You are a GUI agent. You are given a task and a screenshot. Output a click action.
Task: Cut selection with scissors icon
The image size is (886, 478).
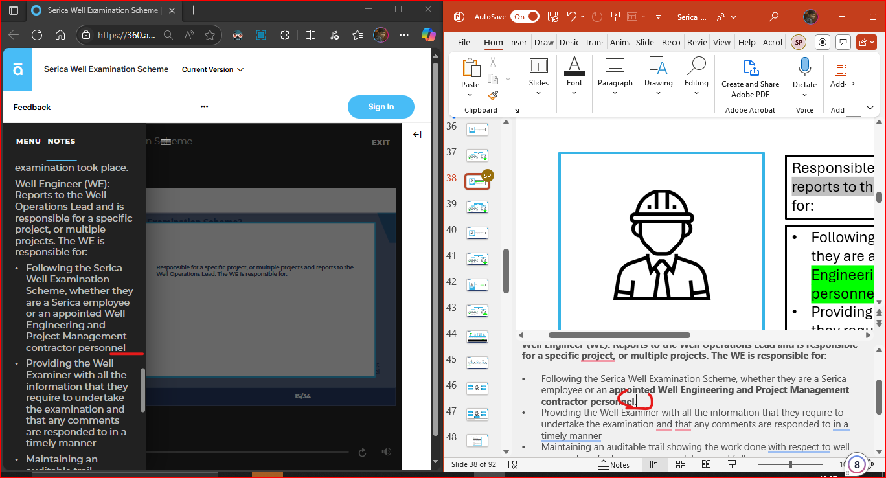click(493, 63)
